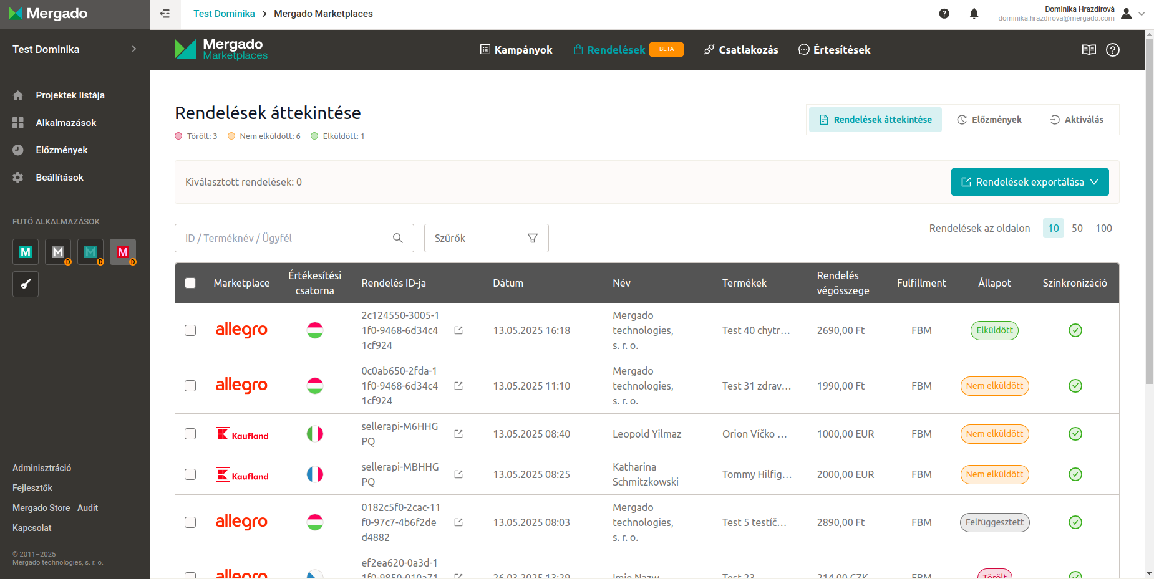Open the Szűrők filter dropdown
This screenshot has height=579, width=1154.
[x=487, y=238]
